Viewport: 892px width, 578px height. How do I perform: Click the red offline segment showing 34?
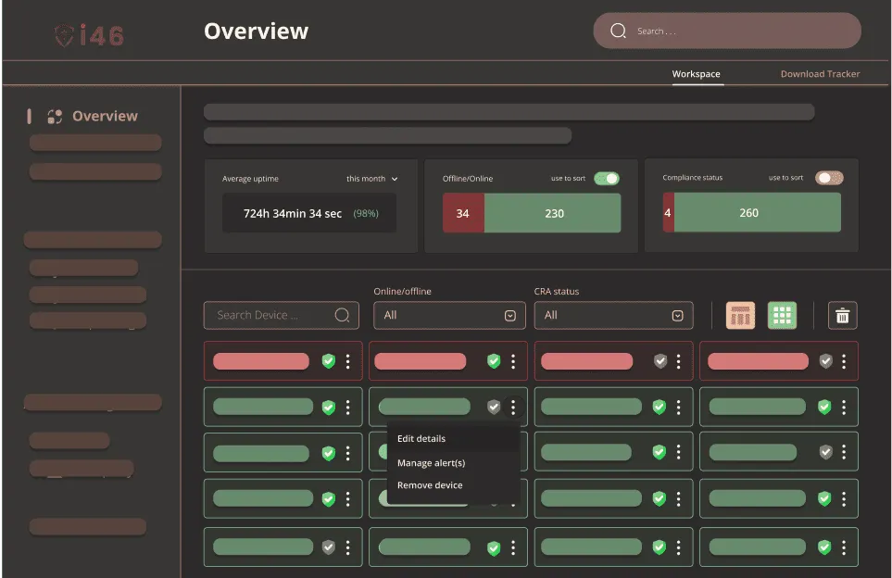coord(463,213)
